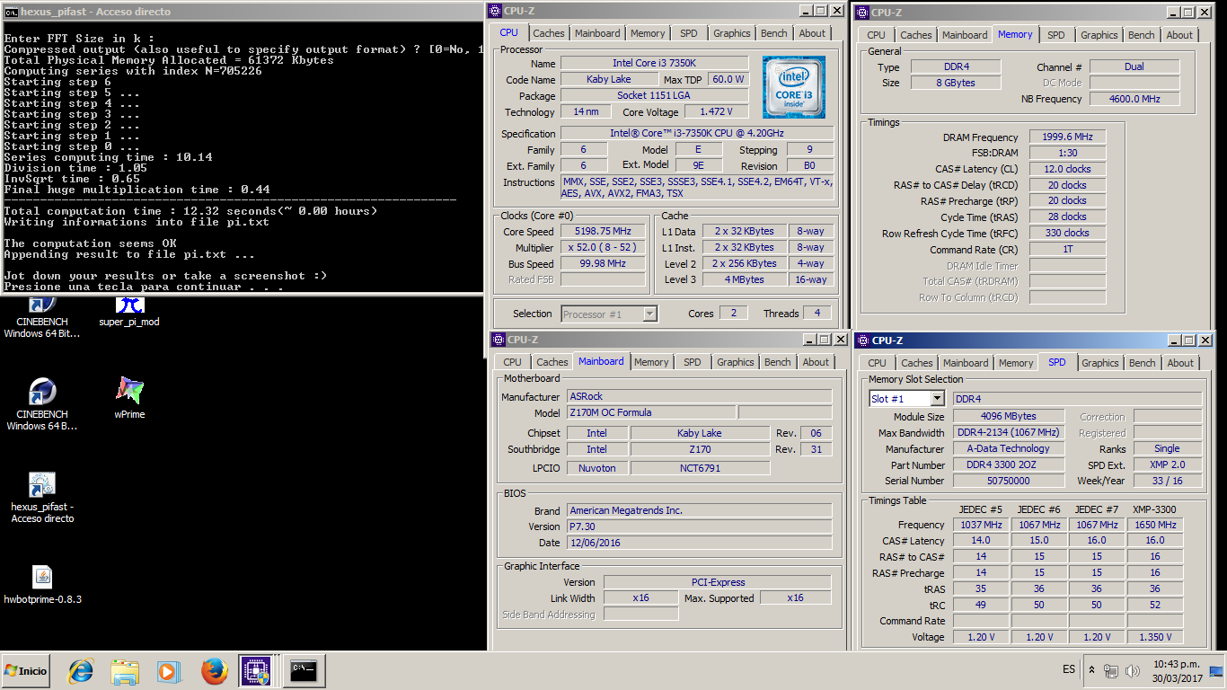Click the Command Rate 1T field
The image size is (1227, 690).
(x=1068, y=249)
